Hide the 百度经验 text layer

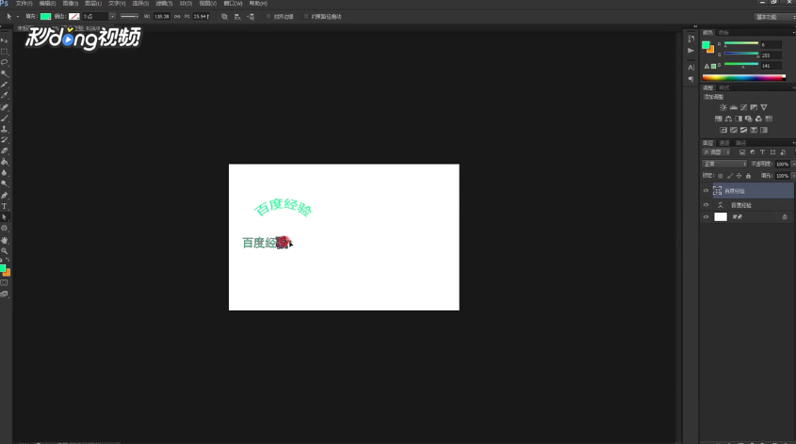pos(706,205)
